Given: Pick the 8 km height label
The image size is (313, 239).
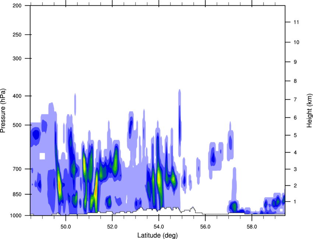Looking at the screenshot, I should pos(295,81).
